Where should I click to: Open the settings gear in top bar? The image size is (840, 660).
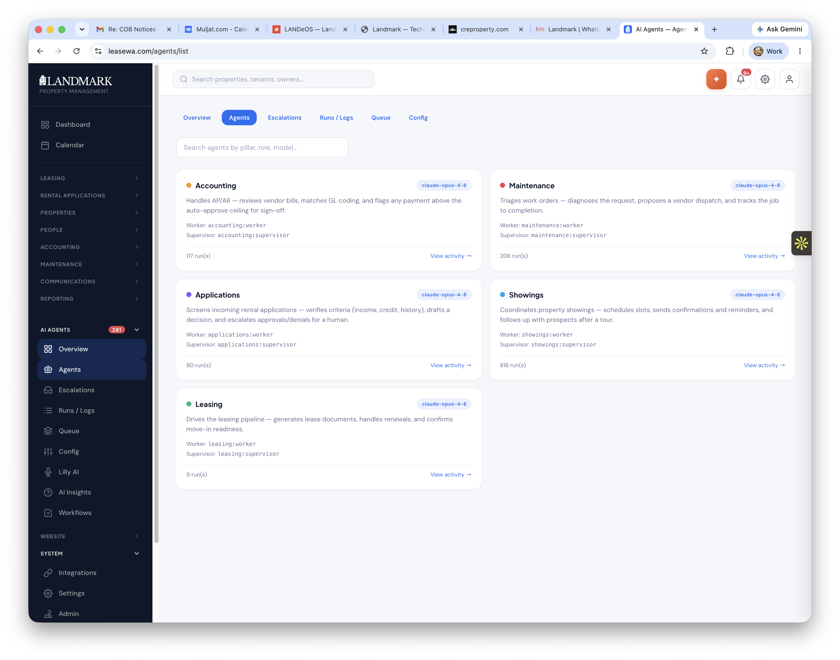(x=765, y=79)
